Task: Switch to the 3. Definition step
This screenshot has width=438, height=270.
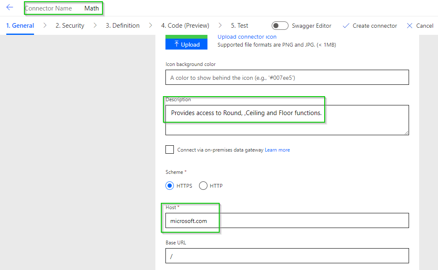Action: pos(123,26)
